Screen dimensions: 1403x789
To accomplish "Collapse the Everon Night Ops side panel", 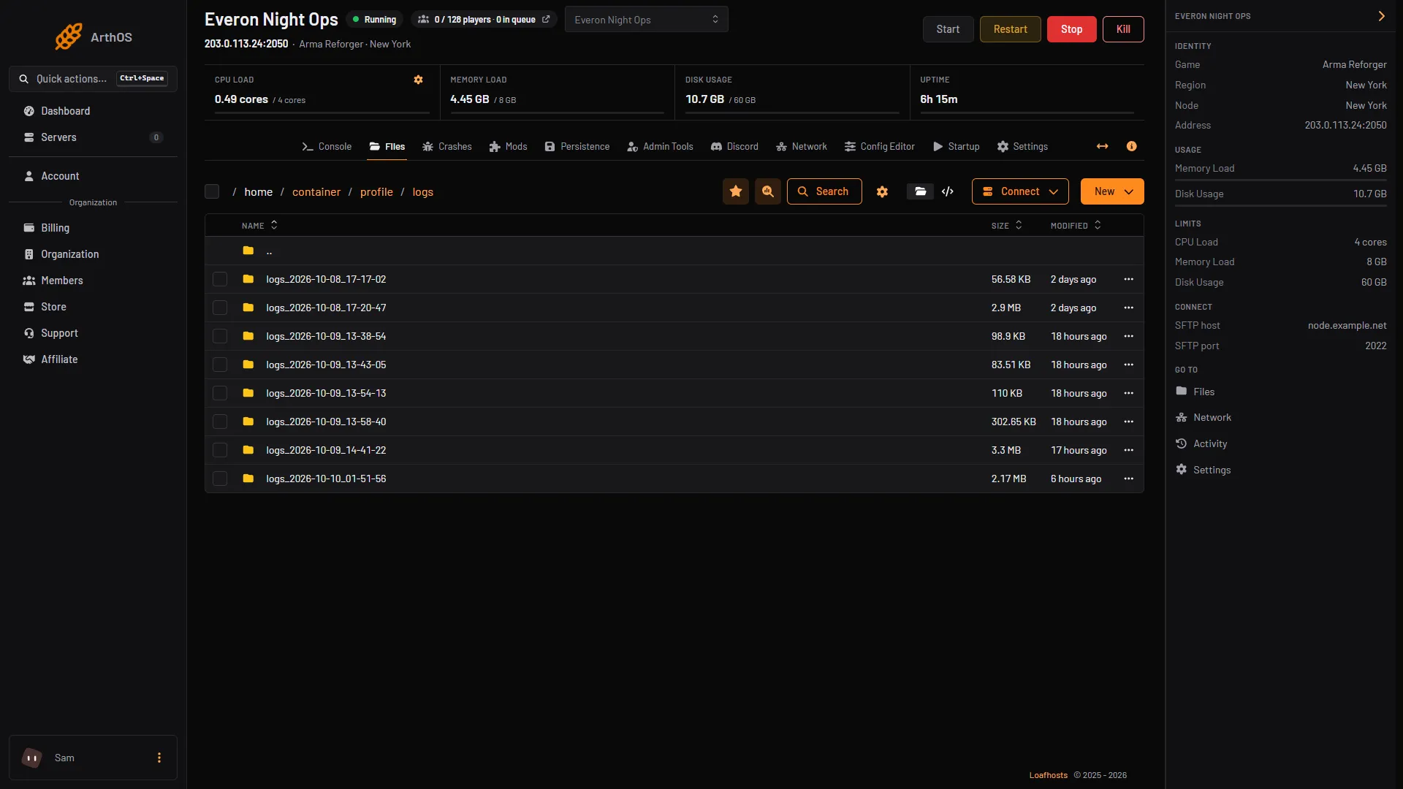I will click(x=1381, y=16).
